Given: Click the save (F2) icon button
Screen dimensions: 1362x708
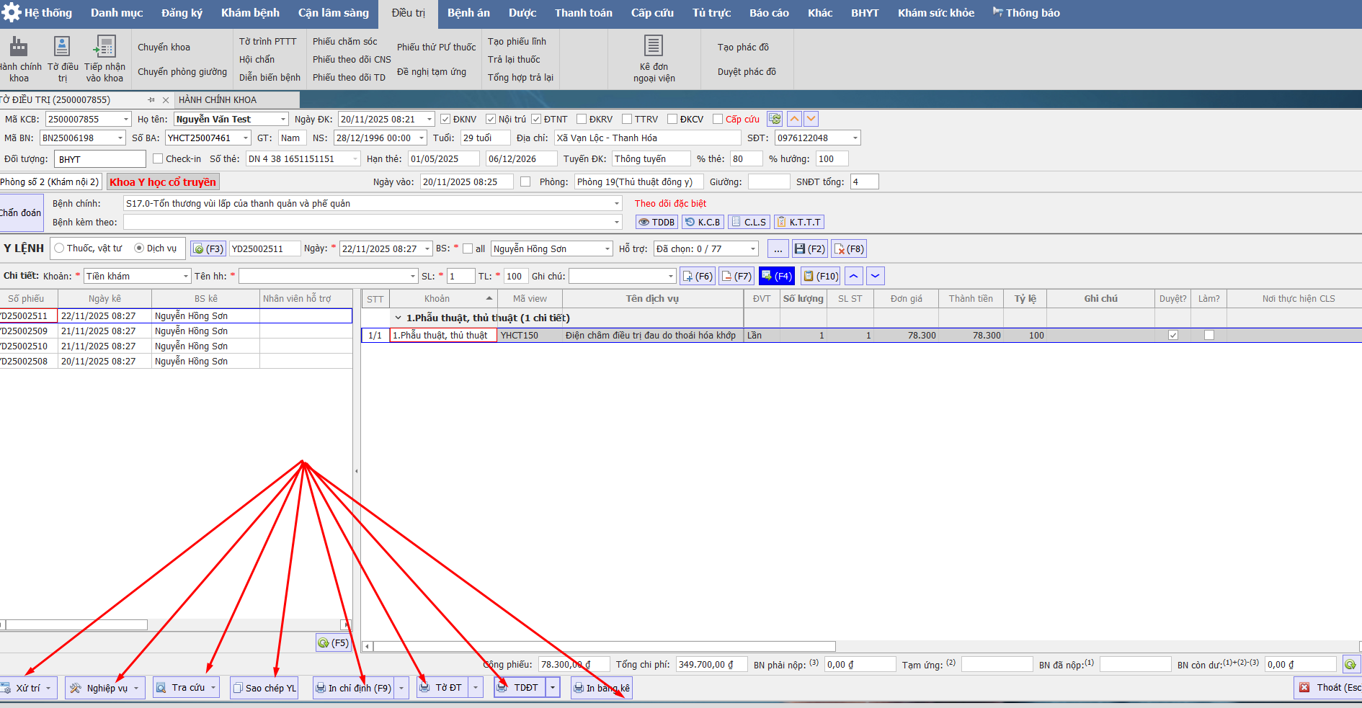Looking at the screenshot, I should click(x=809, y=249).
